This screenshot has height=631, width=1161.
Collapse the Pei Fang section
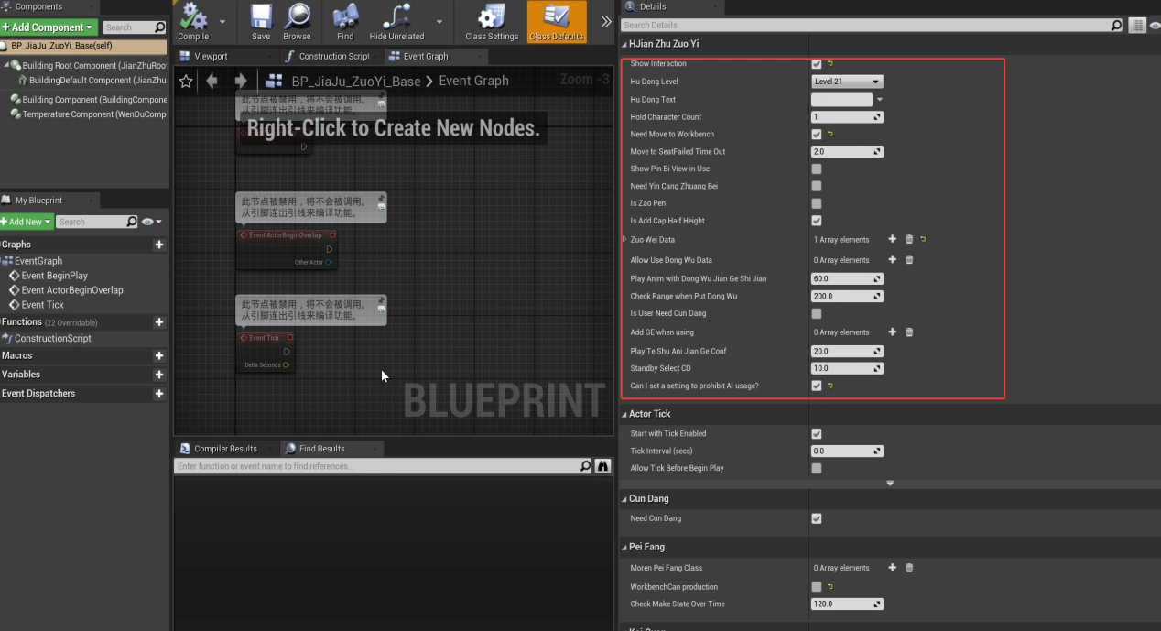[625, 547]
